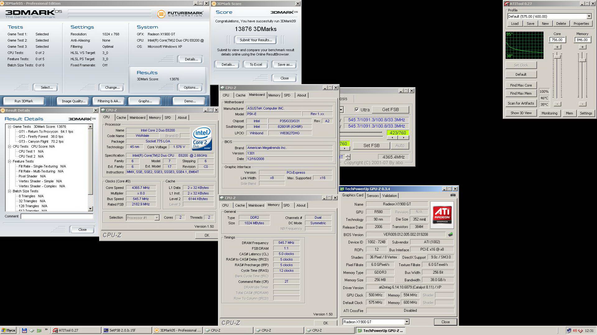Click Find Max Core in ATITool
This screenshot has height=335, width=597.
point(521,85)
